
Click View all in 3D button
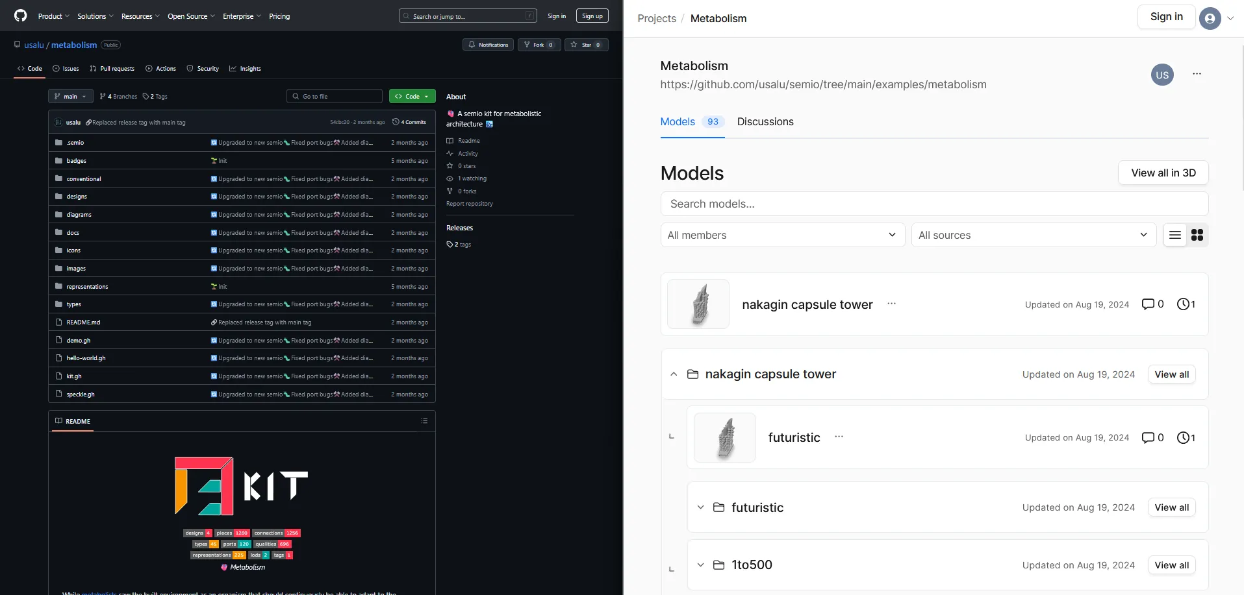[1163, 173]
